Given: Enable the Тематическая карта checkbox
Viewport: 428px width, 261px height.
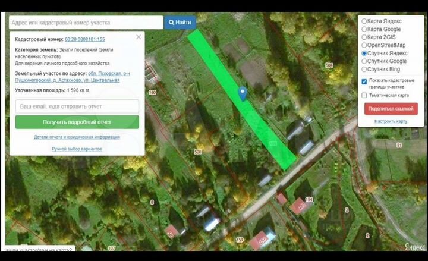Looking at the screenshot, I should click(x=364, y=95).
